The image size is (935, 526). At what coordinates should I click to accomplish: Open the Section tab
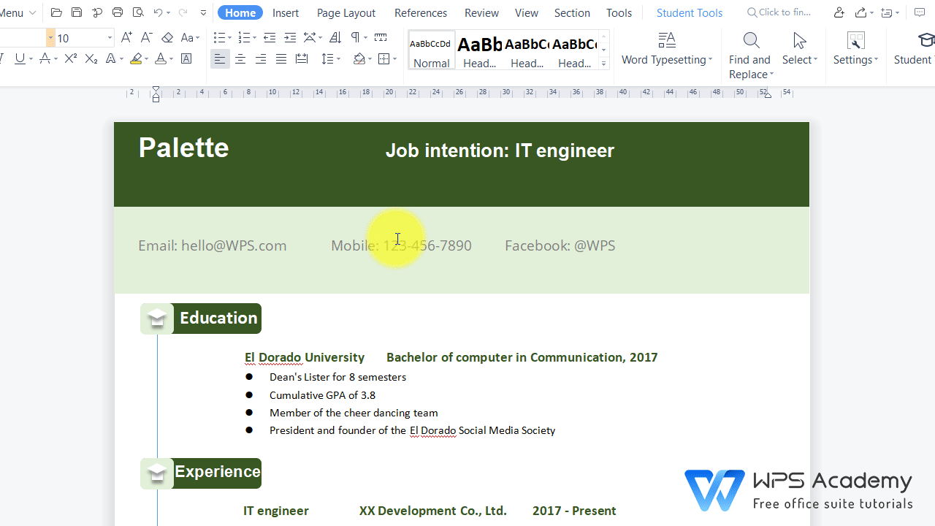(572, 12)
